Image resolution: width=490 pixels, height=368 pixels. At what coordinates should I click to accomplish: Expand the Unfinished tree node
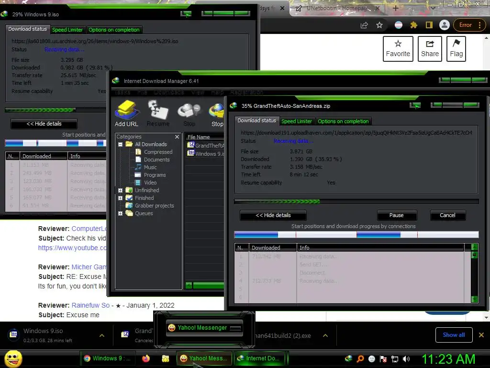pyautogui.click(x=120, y=190)
